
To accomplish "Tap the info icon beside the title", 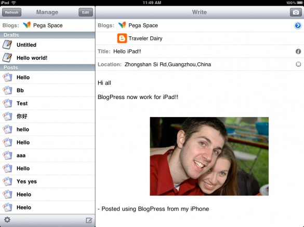I will pos(298,51).
